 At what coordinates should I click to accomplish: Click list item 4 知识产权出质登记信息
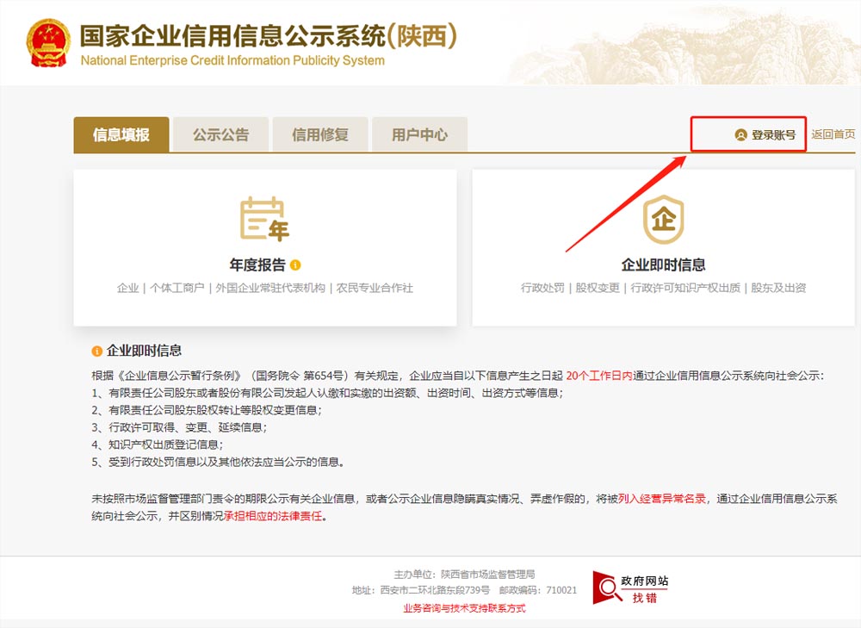(158, 445)
